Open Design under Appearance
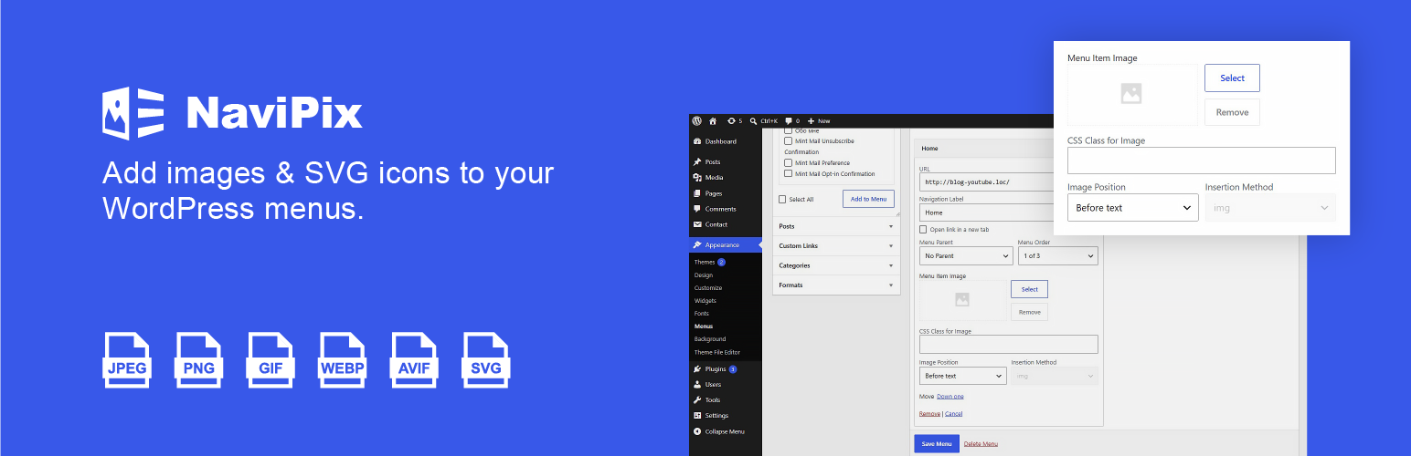Viewport: 1411px width, 456px height. (704, 275)
